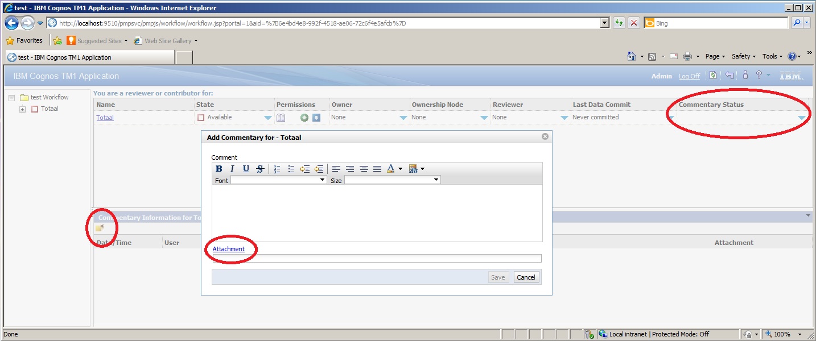
Task: Click the IE Print icon
Action: point(687,56)
